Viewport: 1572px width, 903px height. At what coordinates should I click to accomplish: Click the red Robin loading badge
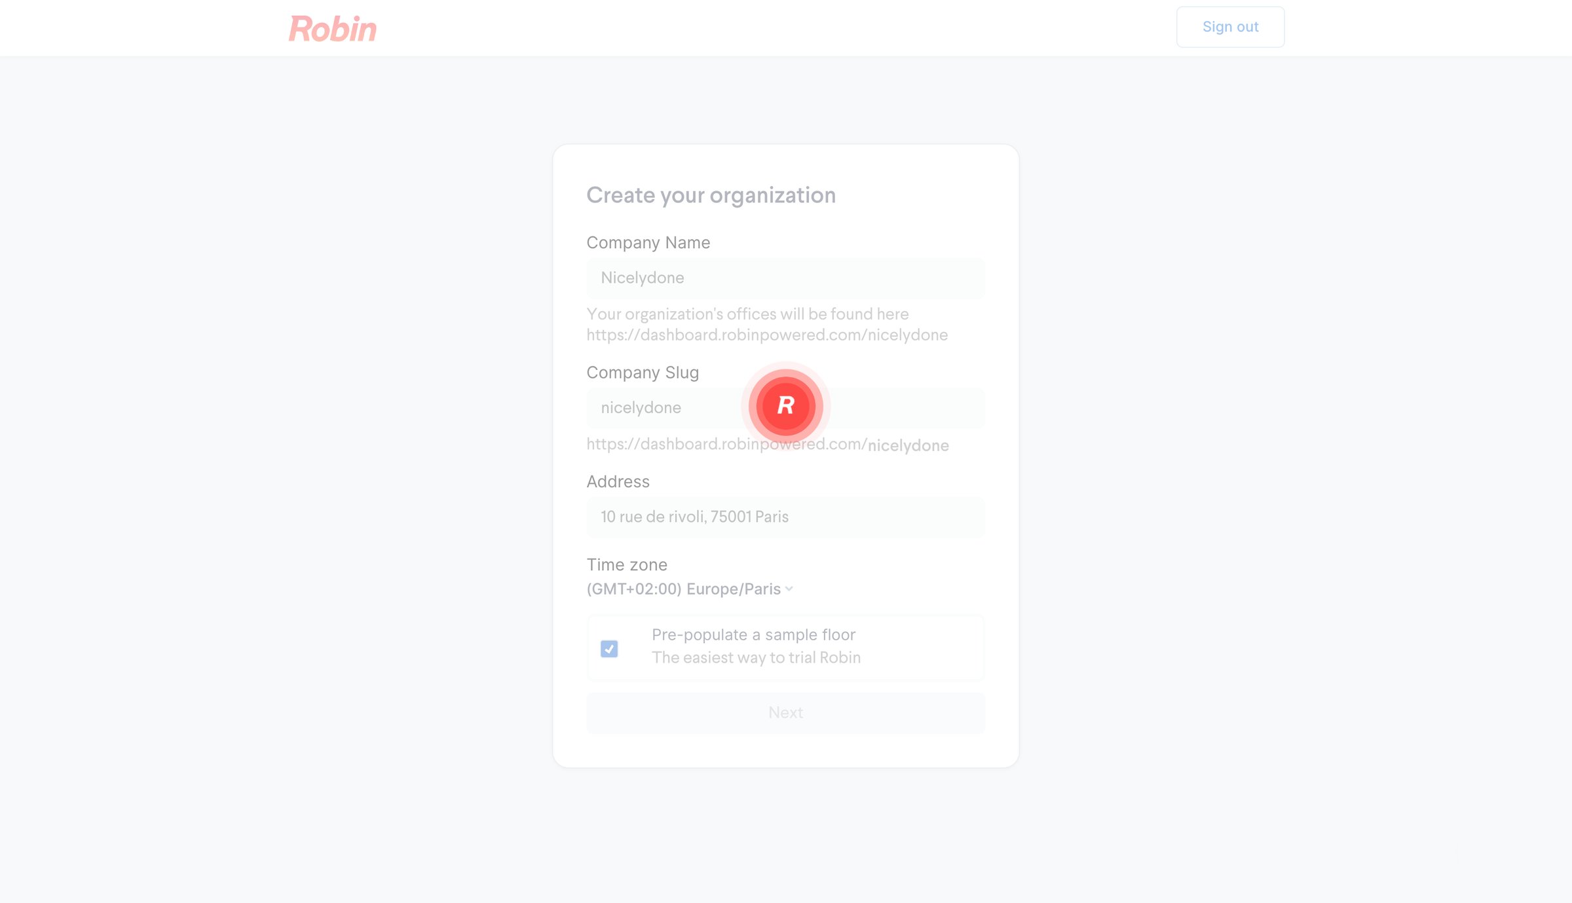coord(785,406)
